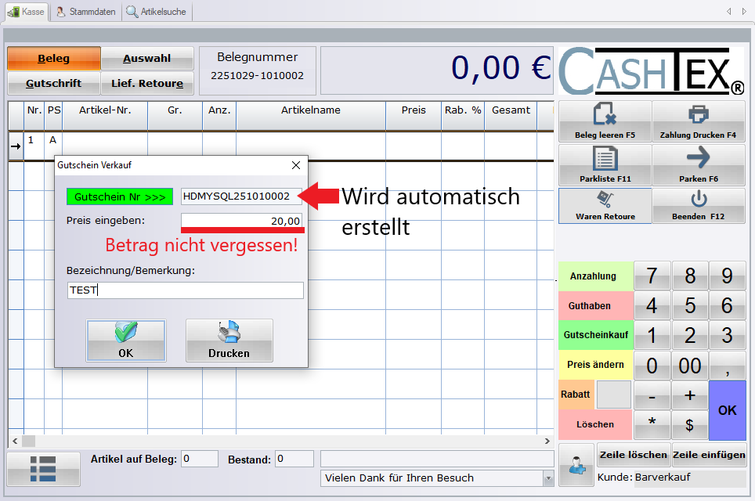Select the Beleg leeren F5 tool
This screenshot has height=501, width=755.
(x=604, y=121)
